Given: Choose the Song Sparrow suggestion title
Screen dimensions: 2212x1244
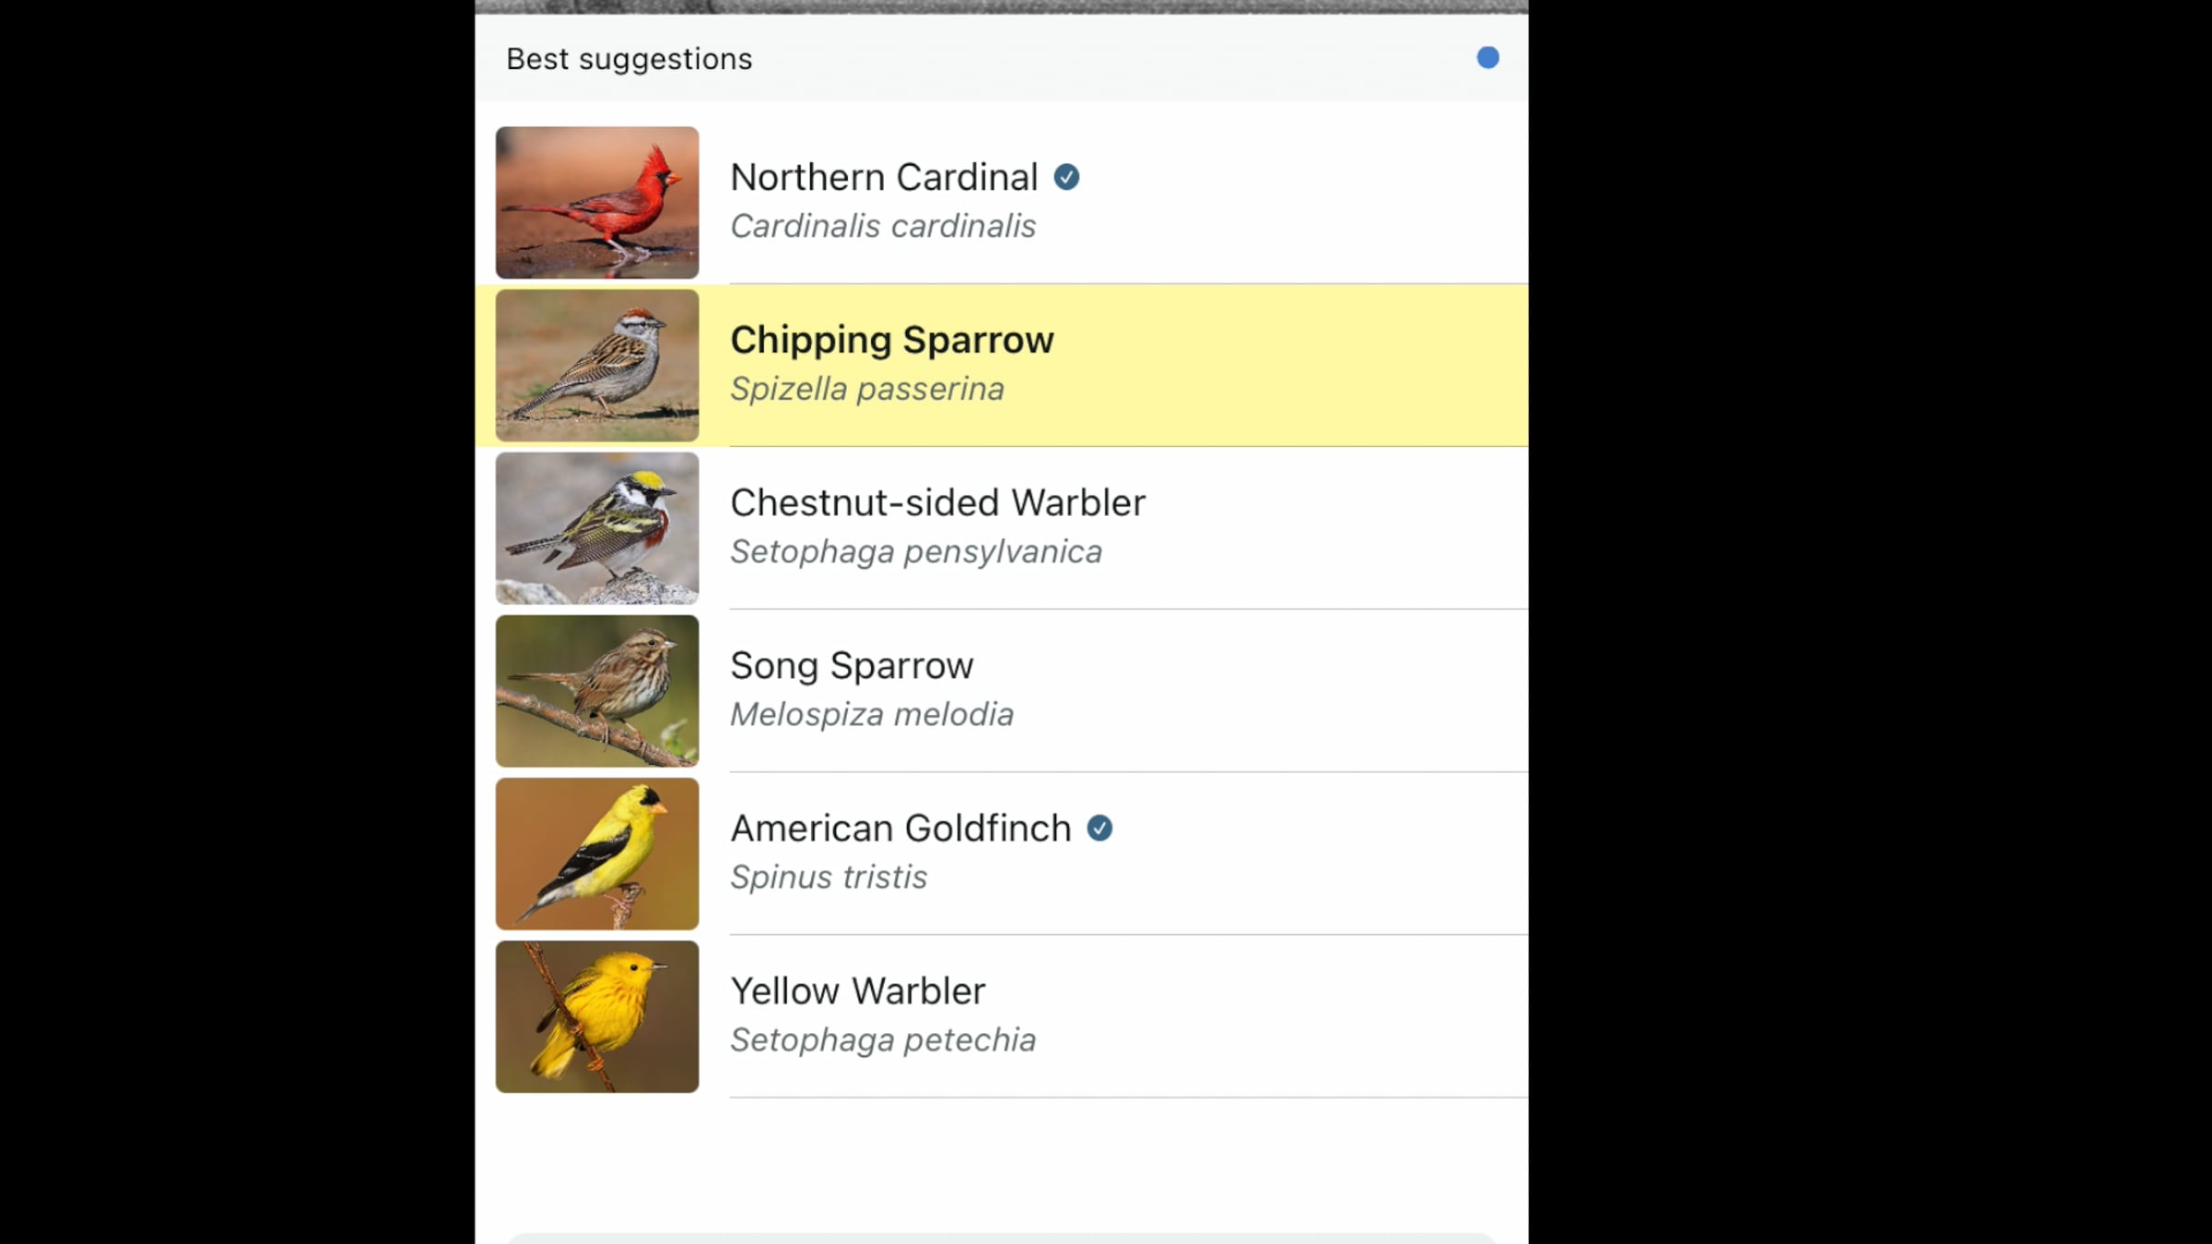Looking at the screenshot, I should [x=852, y=665].
